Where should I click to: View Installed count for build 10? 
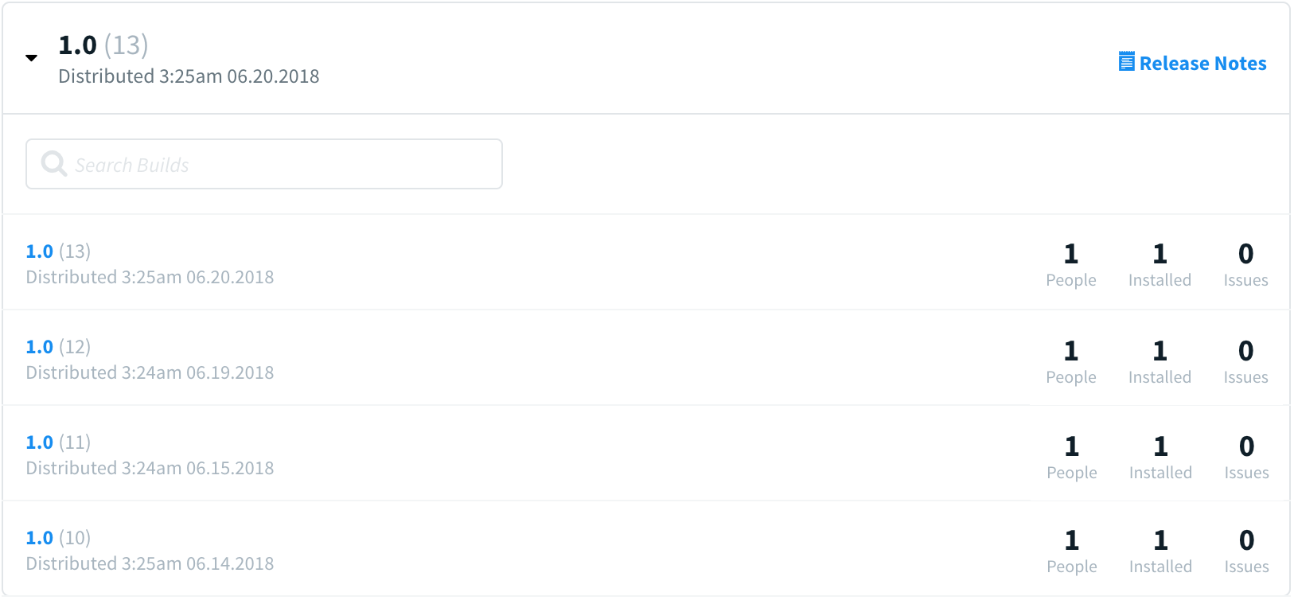pyautogui.click(x=1160, y=551)
